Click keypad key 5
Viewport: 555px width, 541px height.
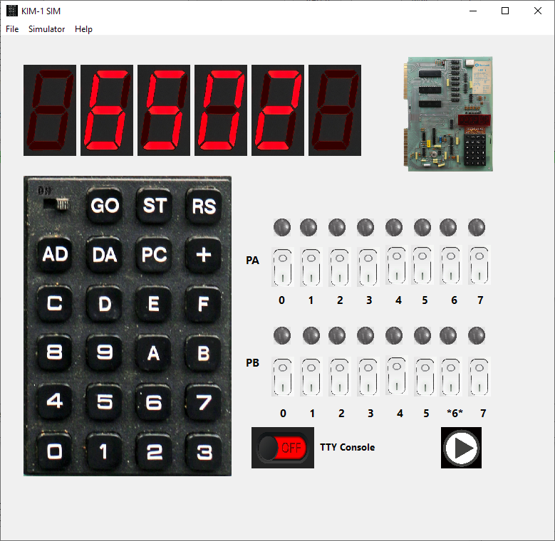click(x=105, y=401)
